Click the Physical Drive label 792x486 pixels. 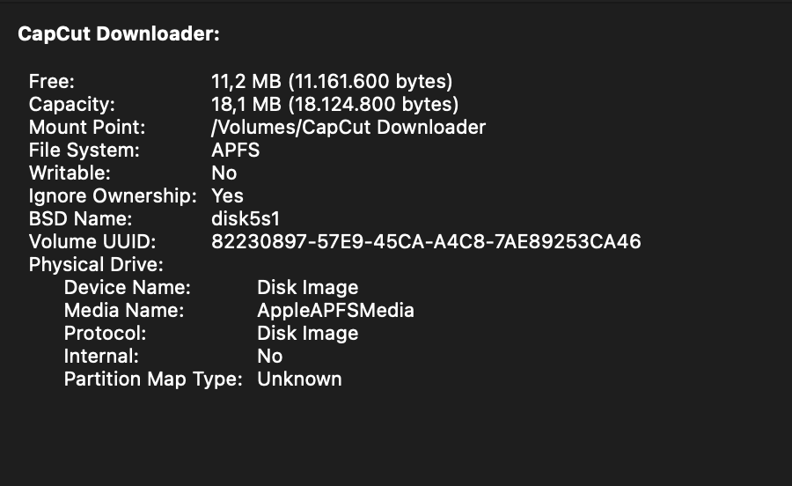click(x=96, y=265)
